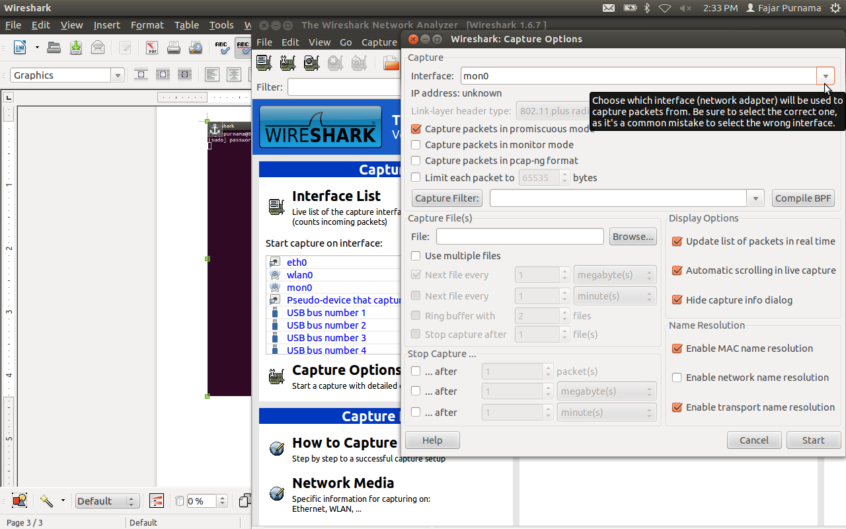Set No Wrap icon in graphics toolbar
The width and height of the screenshot is (846, 529).
[141, 75]
